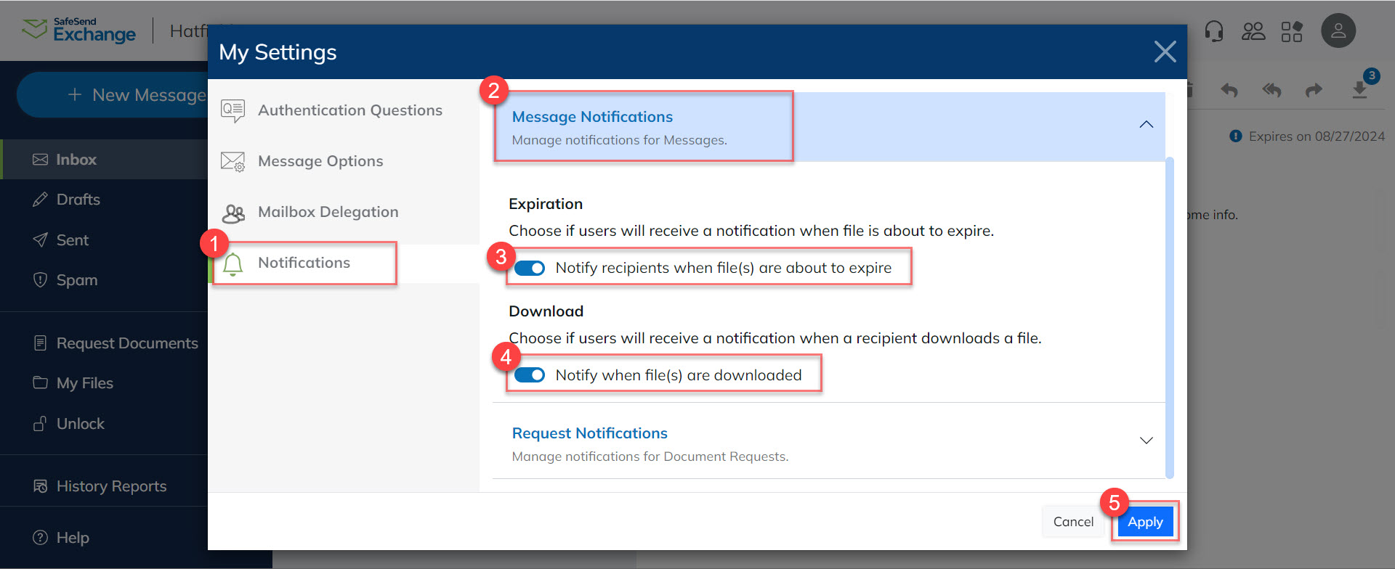Image resolution: width=1395 pixels, height=569 pixels.
Task: Open the user profile avatar menu
Action: click(1338, 31)
